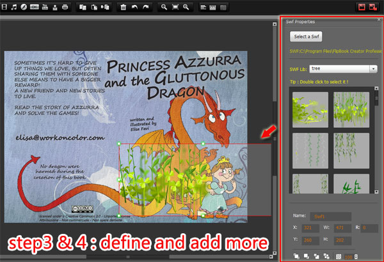Click the zoom in magnifier icon
This screenshot has width=384, height=262.
tap(186, 7)
